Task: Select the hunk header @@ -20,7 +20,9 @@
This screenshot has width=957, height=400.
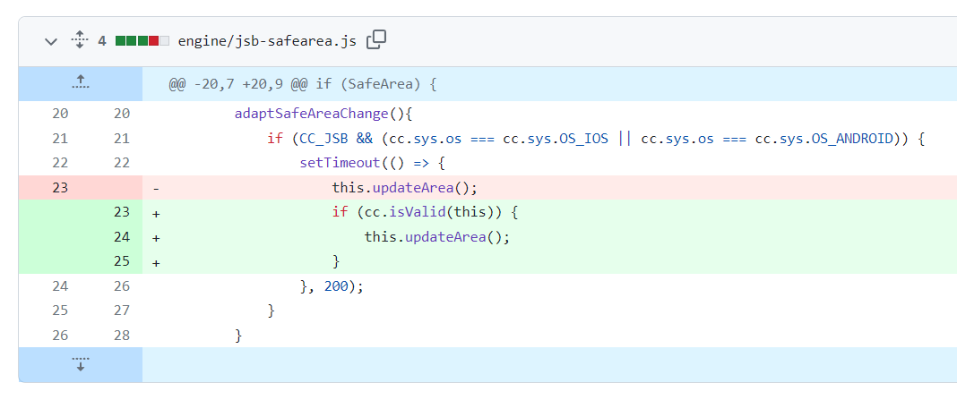Action: (x=302, y=85)
